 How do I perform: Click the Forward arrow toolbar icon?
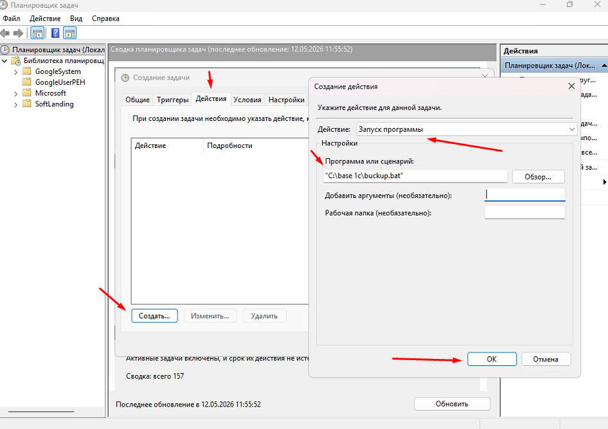(x=18, y=33)
